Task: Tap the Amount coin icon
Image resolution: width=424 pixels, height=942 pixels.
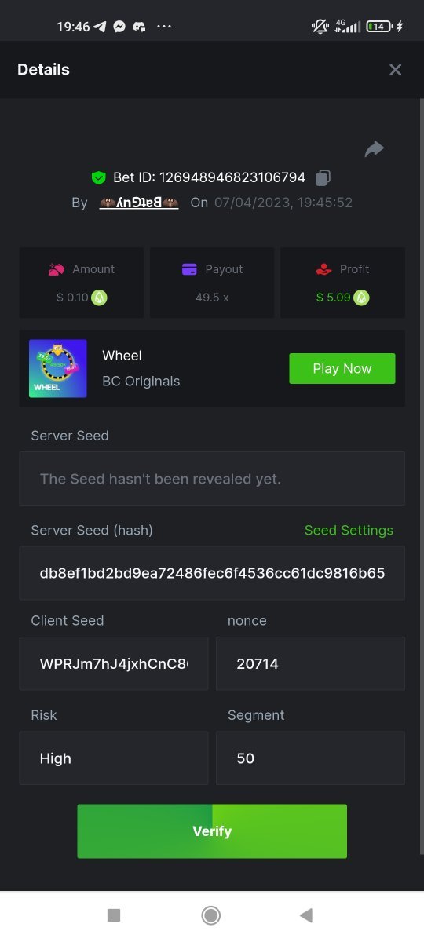Action: click(x=99, y=298)
